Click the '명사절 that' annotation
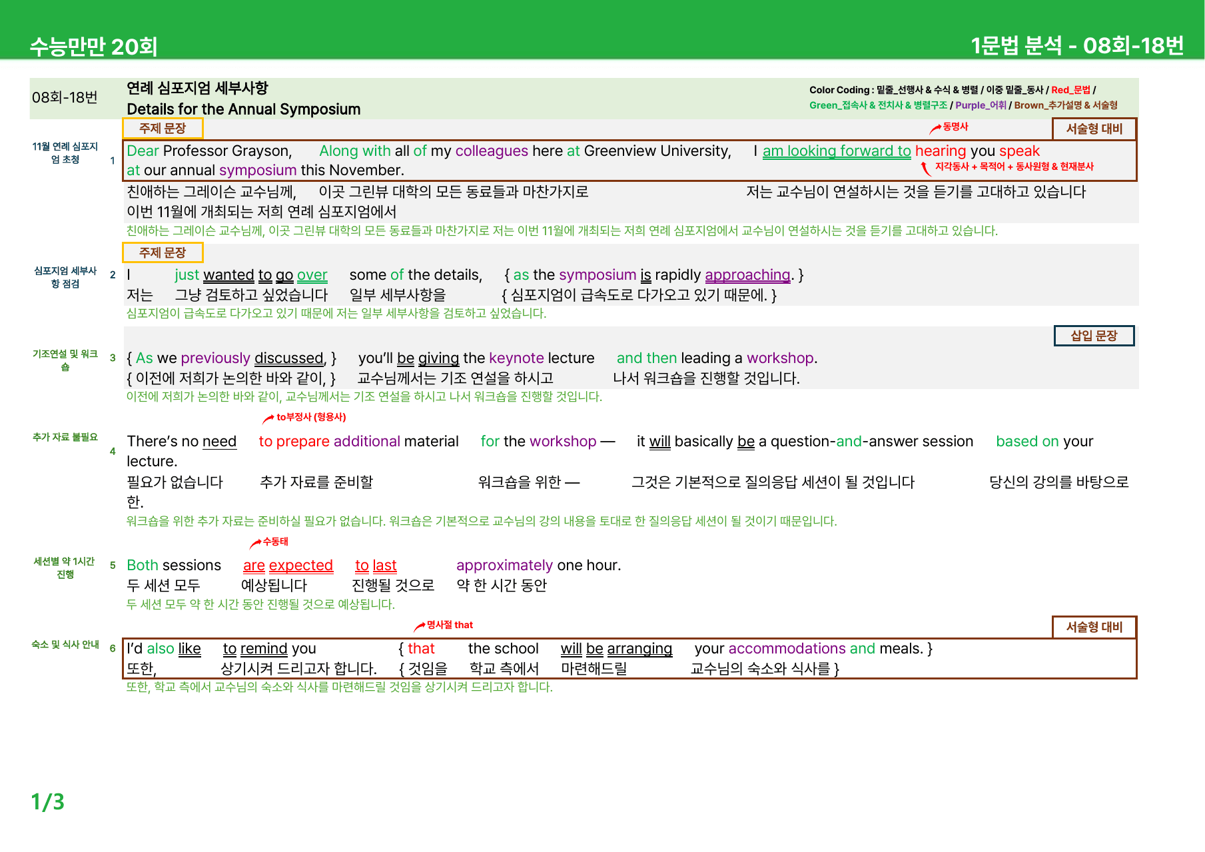The width and height of the screenshot is (1205, 852). pos(450,625)
